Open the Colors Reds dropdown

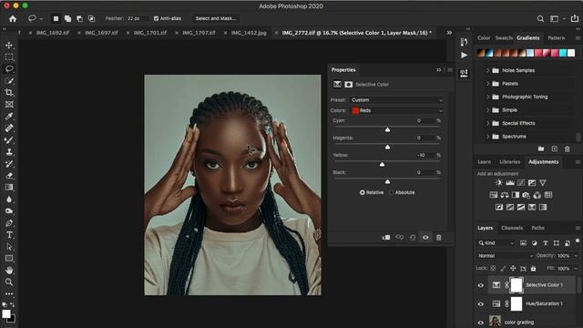tap(396, 110)
